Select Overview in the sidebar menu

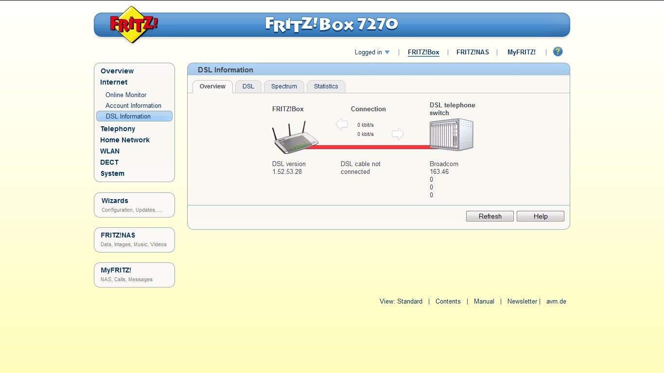click(117, 71)
